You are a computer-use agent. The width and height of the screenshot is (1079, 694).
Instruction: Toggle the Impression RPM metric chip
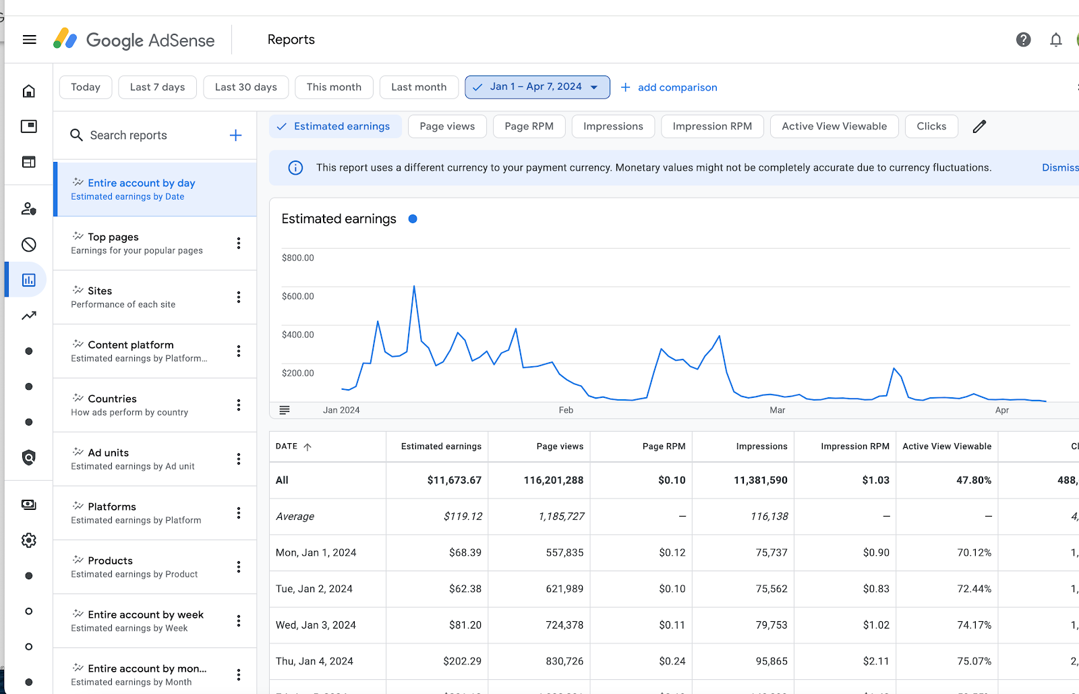tap(712, 127)
